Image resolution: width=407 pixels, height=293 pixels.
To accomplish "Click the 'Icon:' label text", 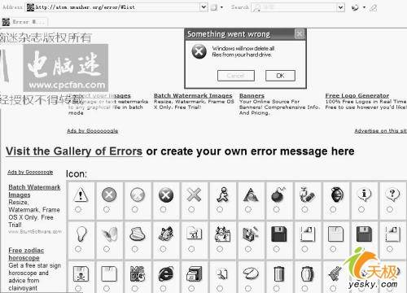I will 77,174.
